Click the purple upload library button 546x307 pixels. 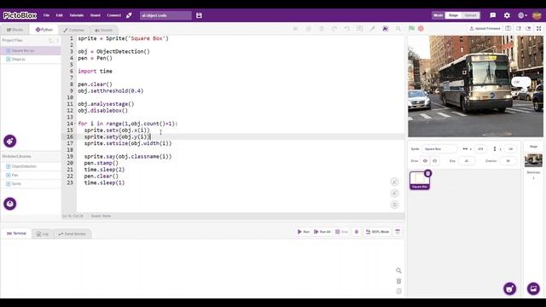(x=9, y=204)
